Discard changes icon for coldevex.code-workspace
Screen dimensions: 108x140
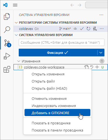(x=92, y=67)
